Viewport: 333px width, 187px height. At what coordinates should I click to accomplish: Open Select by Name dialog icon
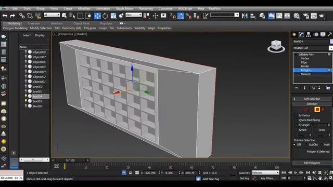coord(72,16)
